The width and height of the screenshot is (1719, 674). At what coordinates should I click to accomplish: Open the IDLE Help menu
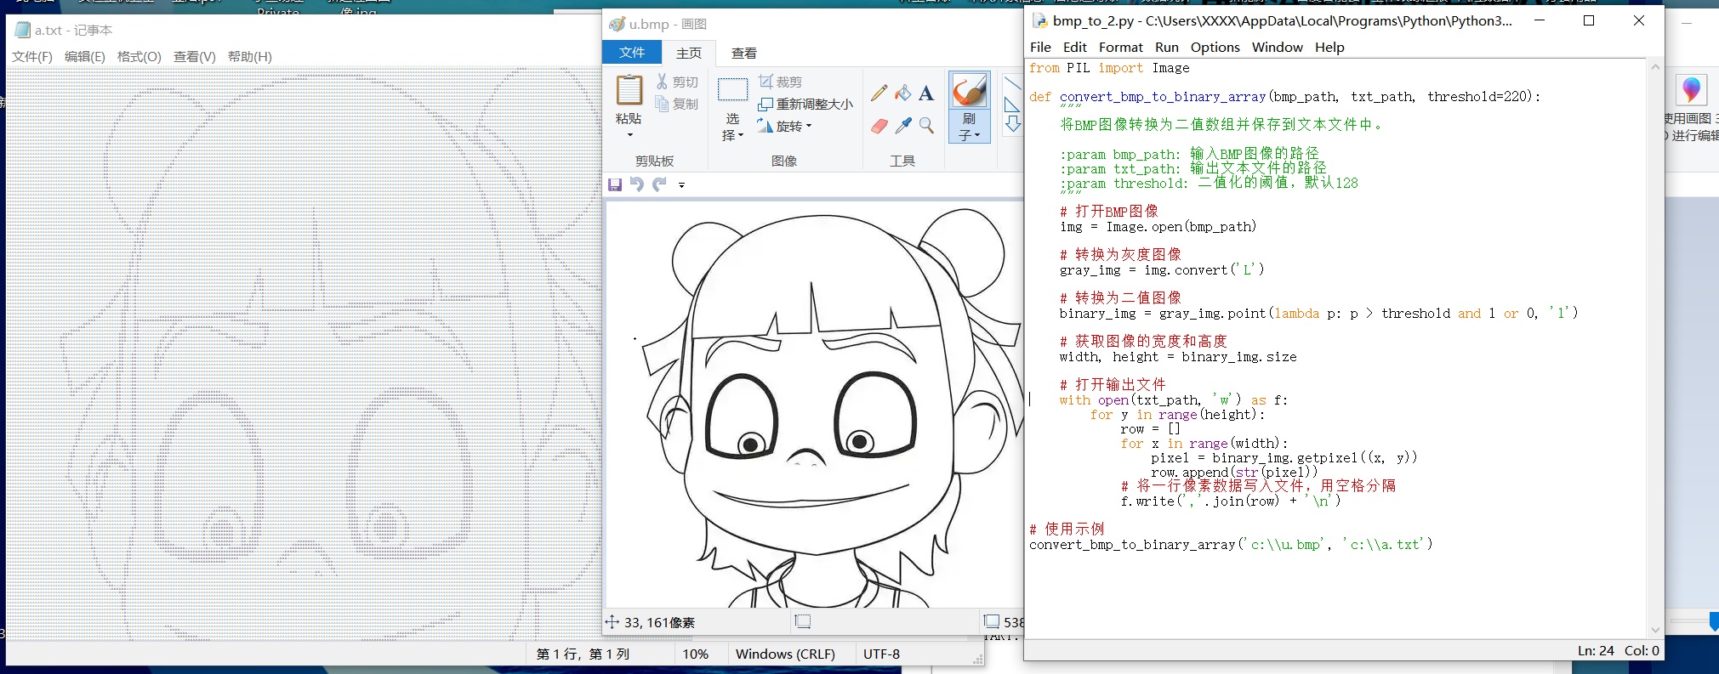1329,48
